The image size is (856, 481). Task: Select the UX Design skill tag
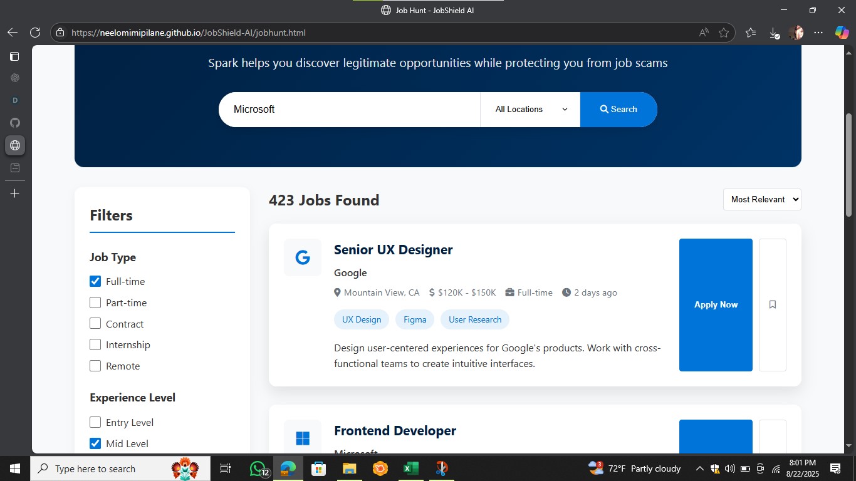(x=362, y=319)
